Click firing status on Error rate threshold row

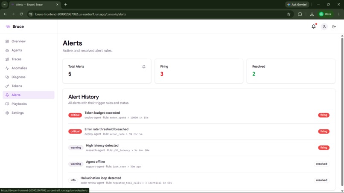[324, 132]
